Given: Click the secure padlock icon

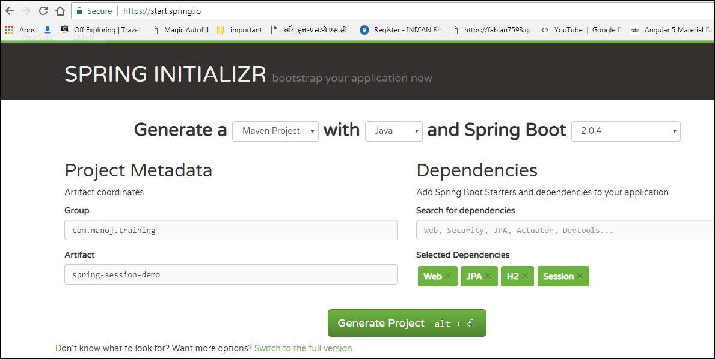Looking at the screenshot, I should 79,11.
